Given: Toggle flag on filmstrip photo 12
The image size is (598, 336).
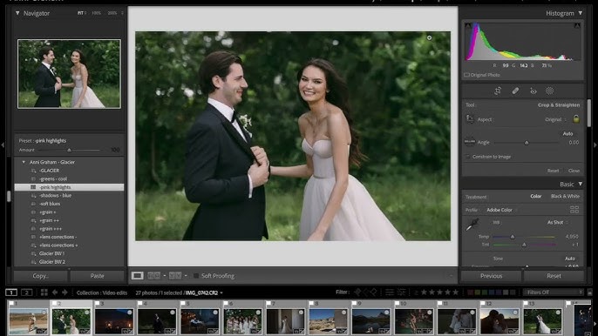Looking at the screenshot, I should coord(484,303).
